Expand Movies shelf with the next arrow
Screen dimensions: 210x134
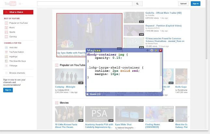click(x=189, y=117)
